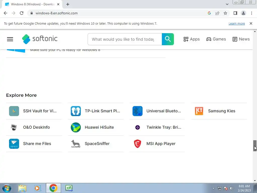Open SpaceSniffer link
Viewport: 257px width, 193px height.
point(97,144)
